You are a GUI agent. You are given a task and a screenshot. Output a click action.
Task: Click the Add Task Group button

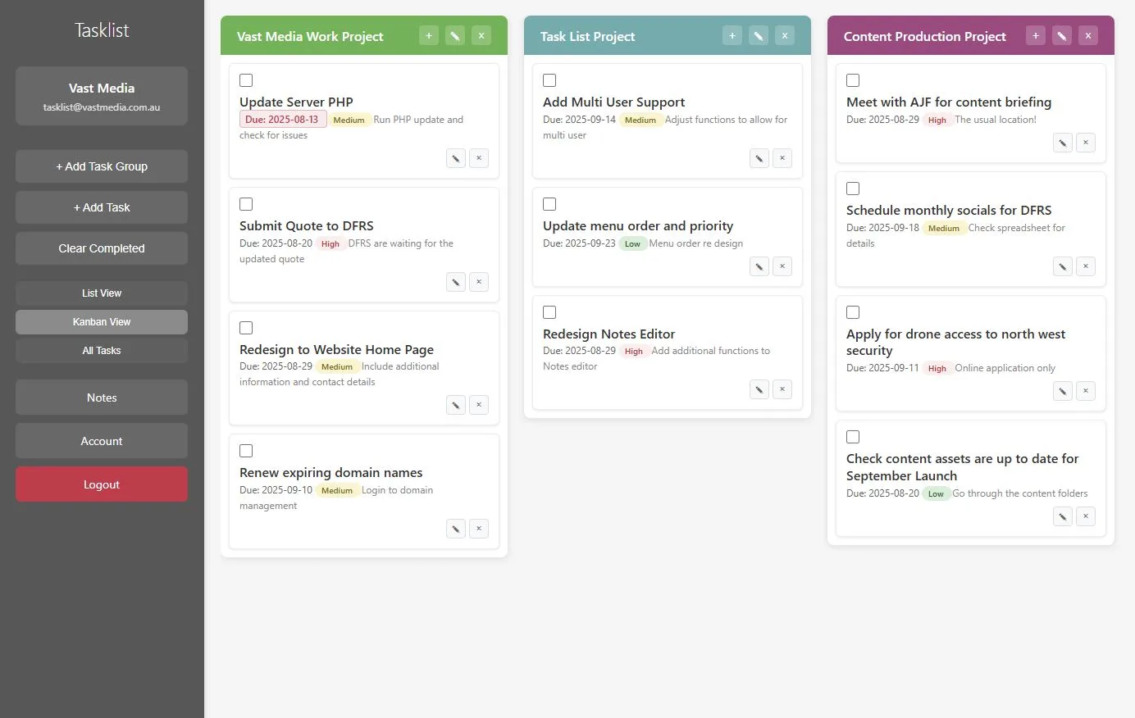[x=102, y=166]
